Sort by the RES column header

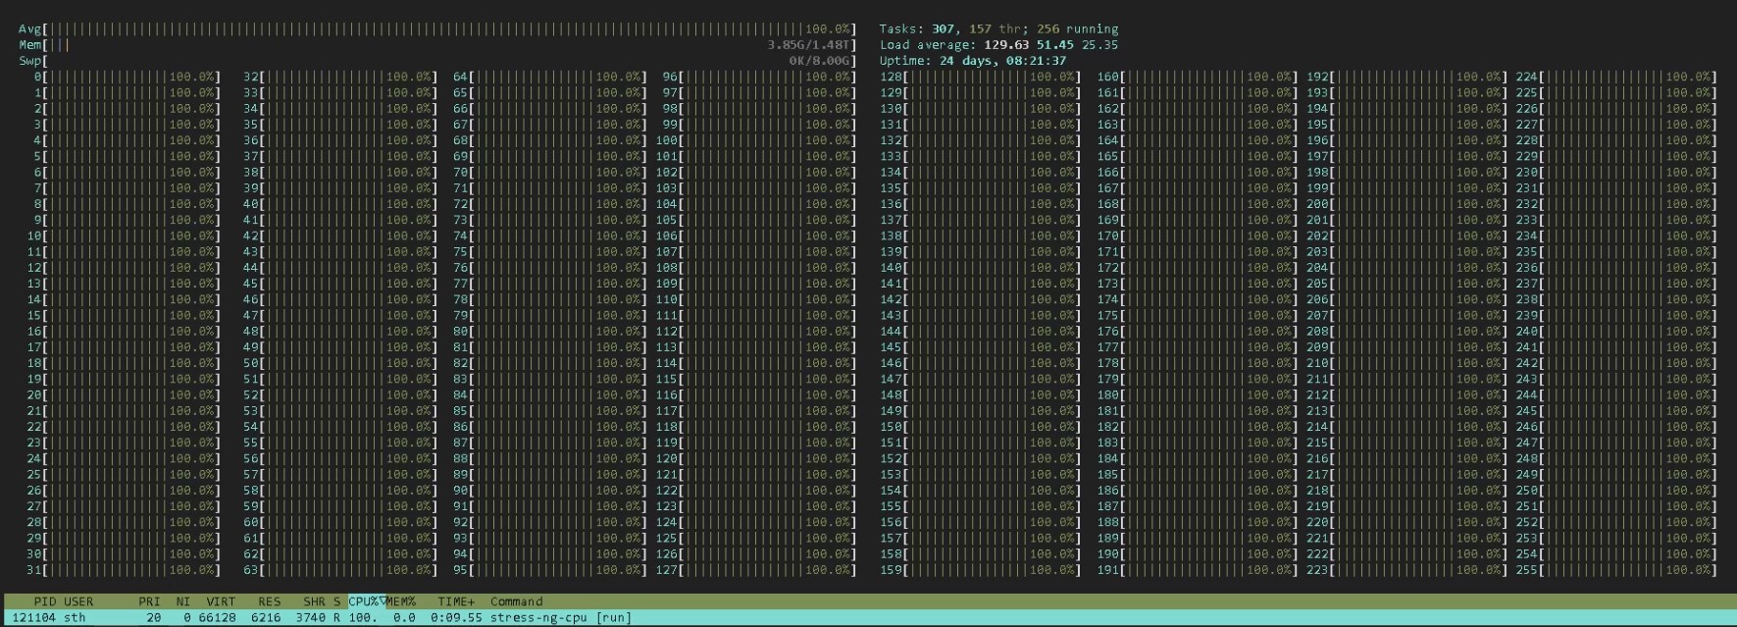coord(269,601)
